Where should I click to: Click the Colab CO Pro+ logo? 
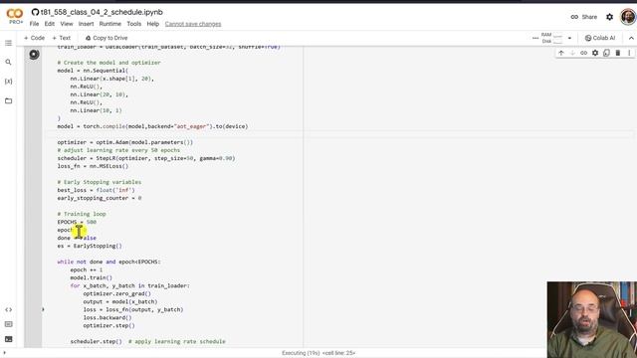click(15, 17)
